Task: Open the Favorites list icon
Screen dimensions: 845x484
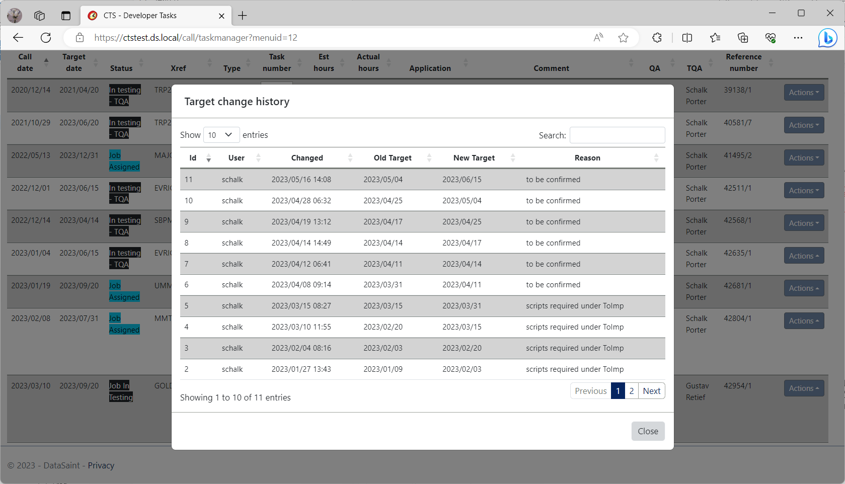Action: (x=715, y=38)
